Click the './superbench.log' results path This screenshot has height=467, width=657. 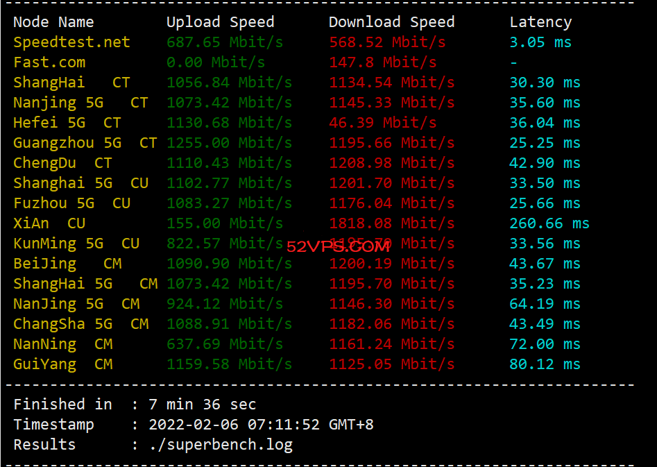pos(221,445)
